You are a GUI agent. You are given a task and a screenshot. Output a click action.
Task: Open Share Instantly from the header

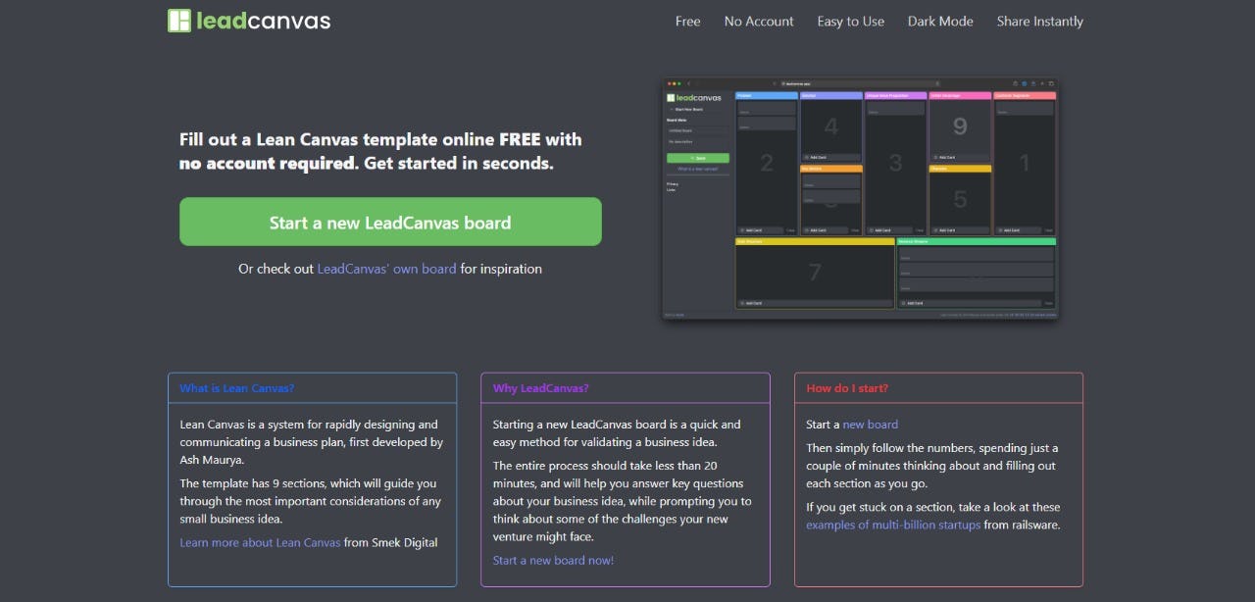tap(1039, 22)
